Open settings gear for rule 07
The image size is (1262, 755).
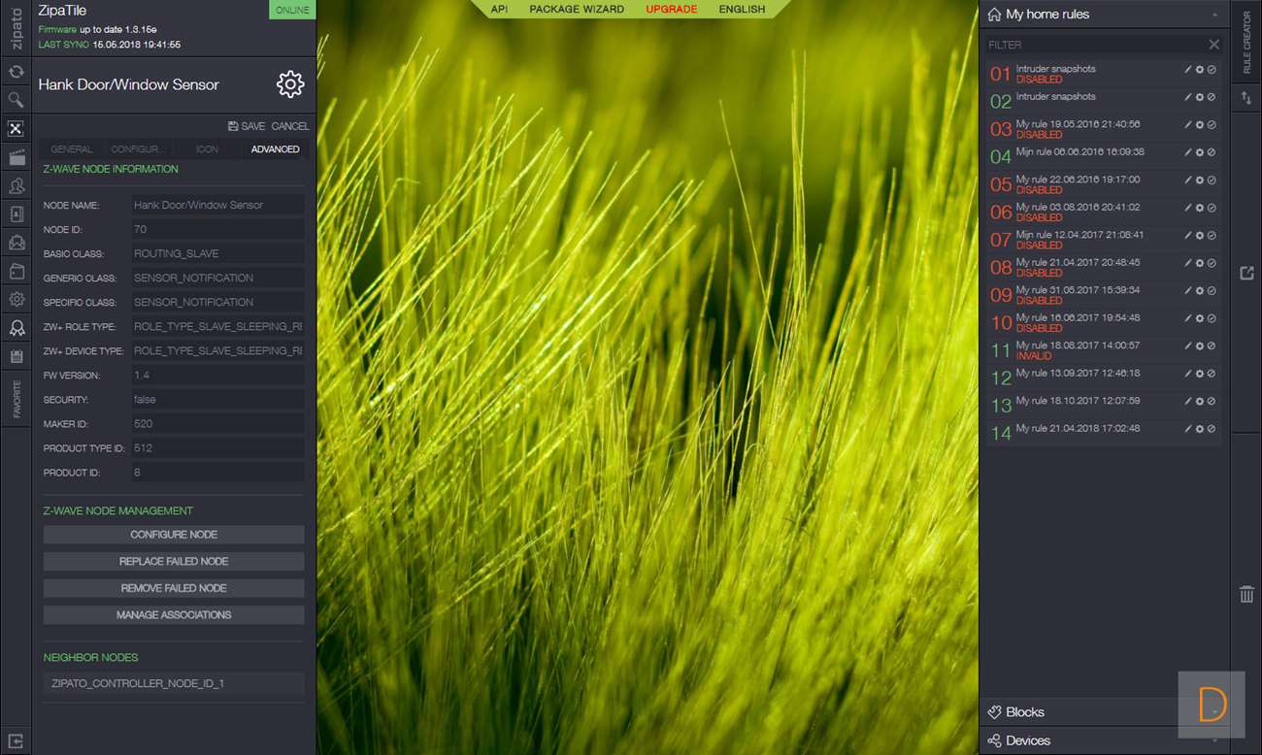point(1200,236)
